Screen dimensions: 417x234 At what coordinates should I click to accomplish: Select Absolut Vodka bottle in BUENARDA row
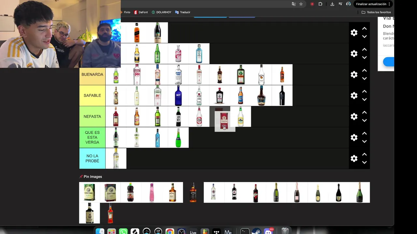point(178,74)
